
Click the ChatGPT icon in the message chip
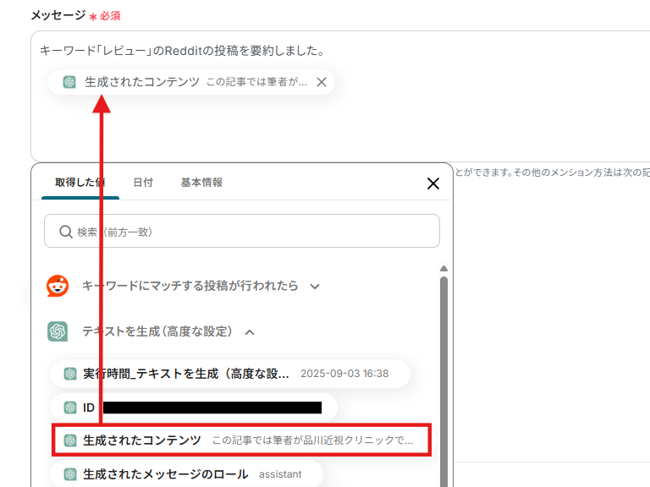tap(69, 82)
